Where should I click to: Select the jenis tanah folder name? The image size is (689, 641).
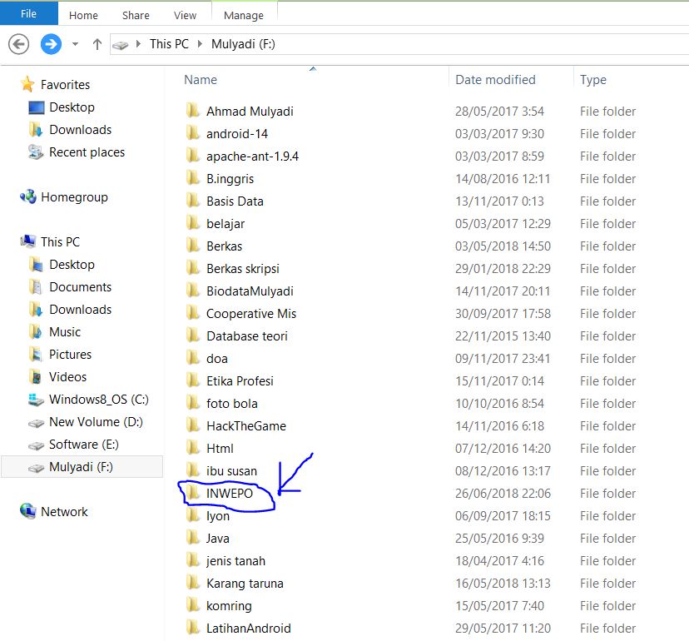click(x=236, y=560)
